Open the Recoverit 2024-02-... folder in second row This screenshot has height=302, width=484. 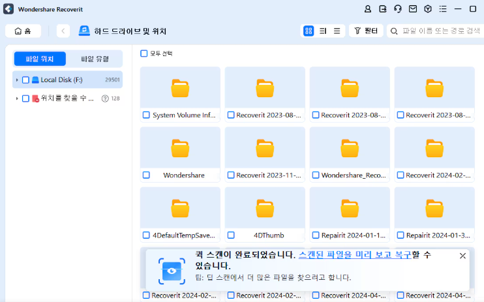click(x=434, y=148)
